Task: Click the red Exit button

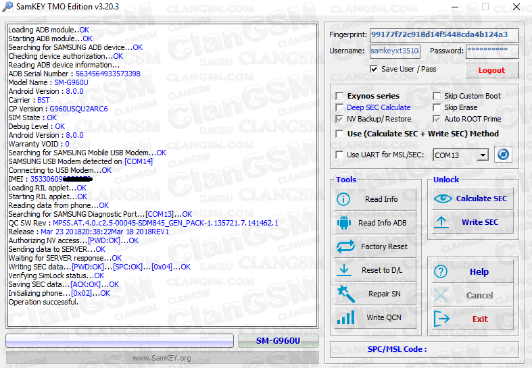Action: (473, 319)
